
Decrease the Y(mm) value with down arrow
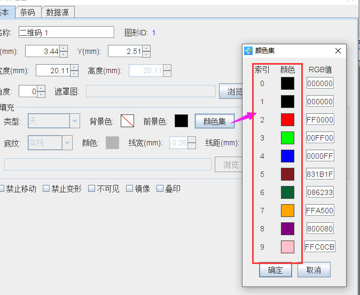[146, 54]
